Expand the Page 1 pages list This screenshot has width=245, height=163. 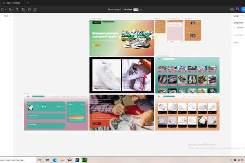(x=7, y=16)
